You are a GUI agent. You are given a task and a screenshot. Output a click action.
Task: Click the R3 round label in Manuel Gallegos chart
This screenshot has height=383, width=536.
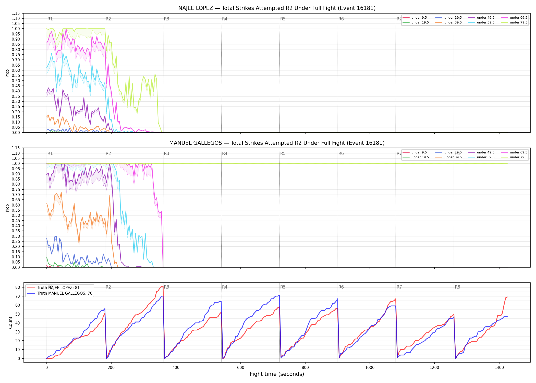tap(166, 153)
